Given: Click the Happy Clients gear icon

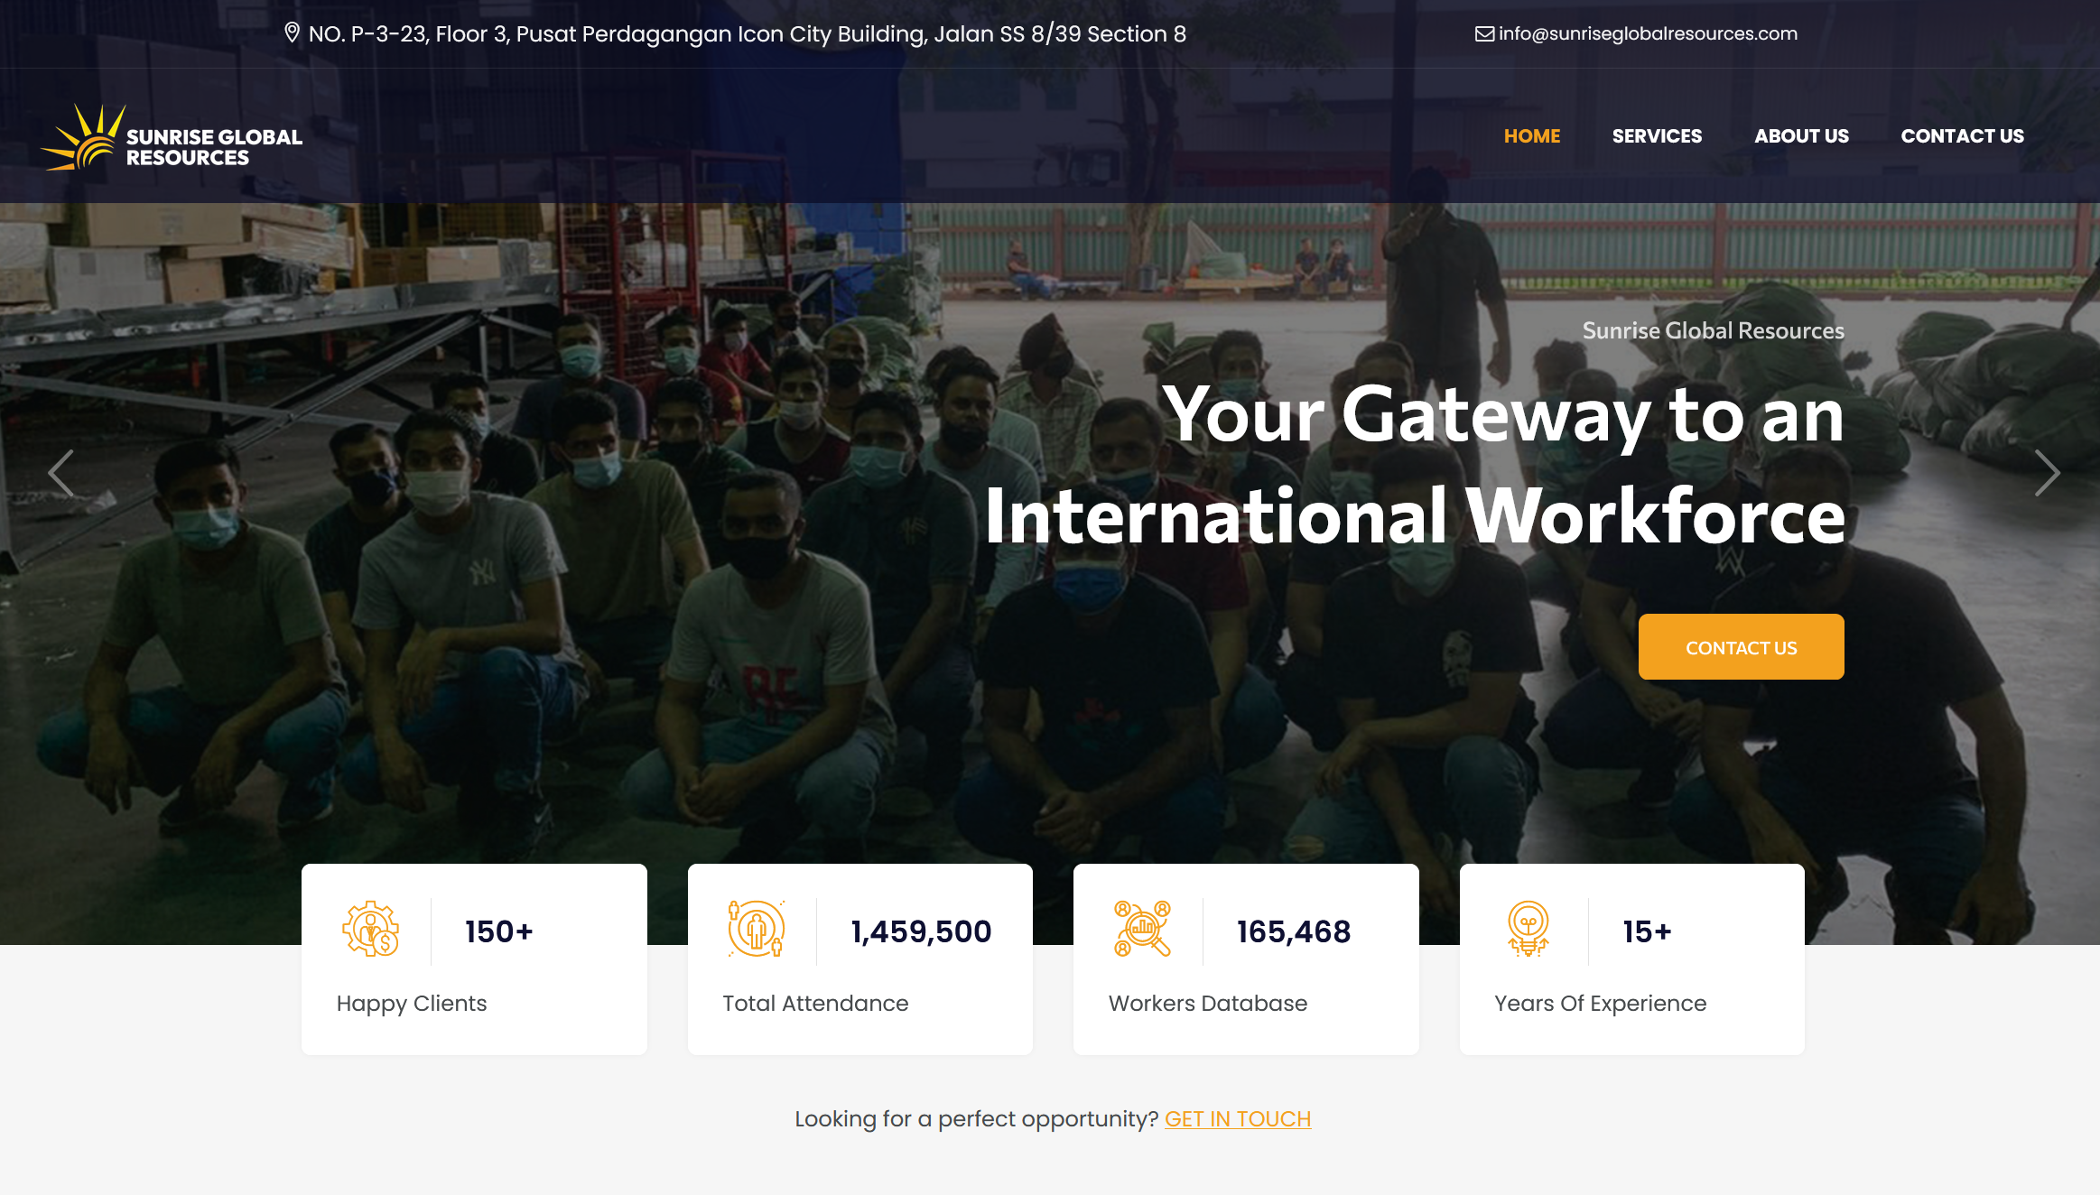Looking at the screenshot, I should pos(370,930).
